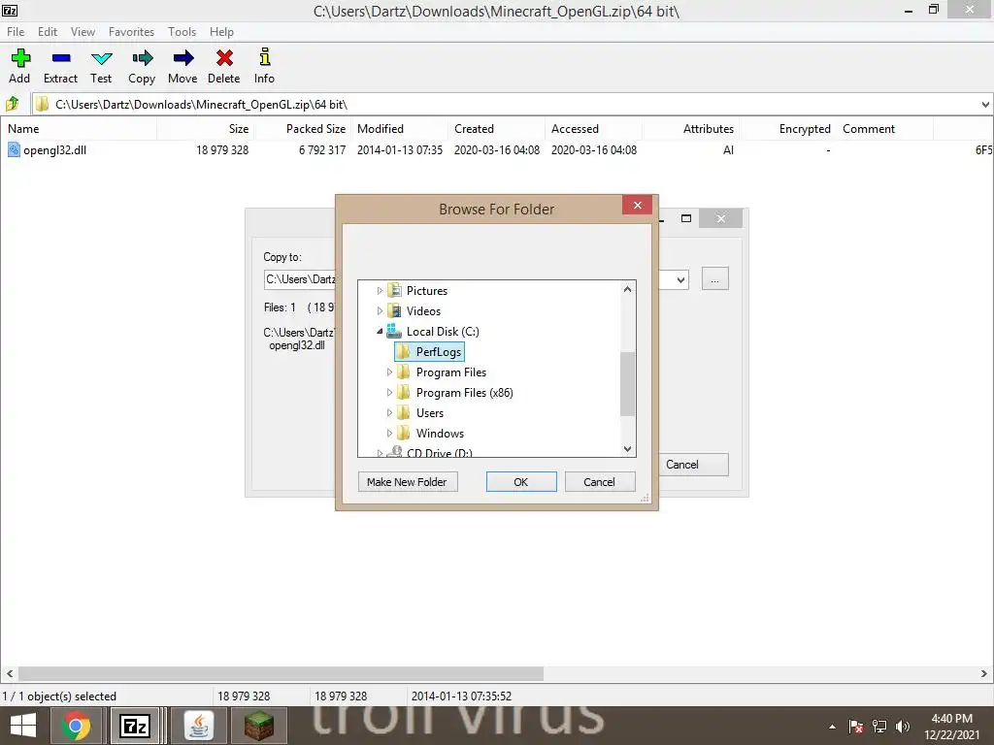Click the folder tree scrollbar thumb

[628, 384]
